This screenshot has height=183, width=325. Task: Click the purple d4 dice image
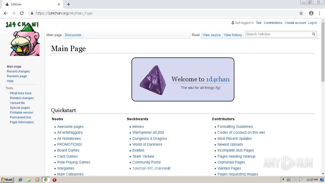click(x=153, y=80)
